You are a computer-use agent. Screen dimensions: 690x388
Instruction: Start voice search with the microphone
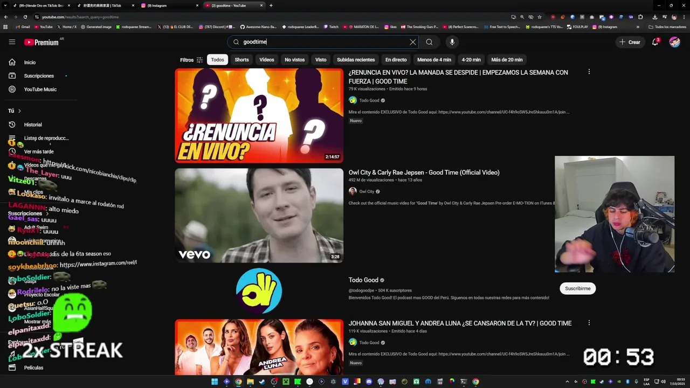452,42
